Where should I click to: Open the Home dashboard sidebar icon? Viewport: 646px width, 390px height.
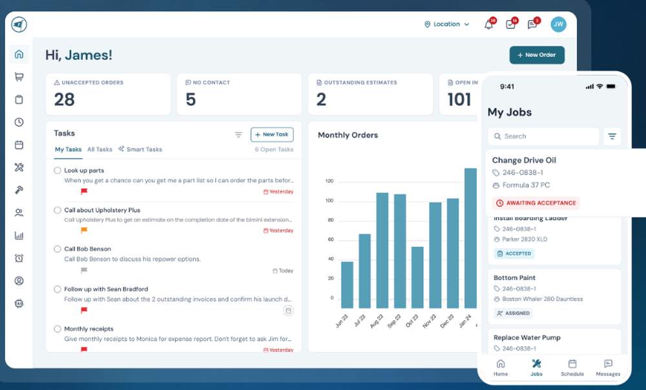tap(19, 54)
